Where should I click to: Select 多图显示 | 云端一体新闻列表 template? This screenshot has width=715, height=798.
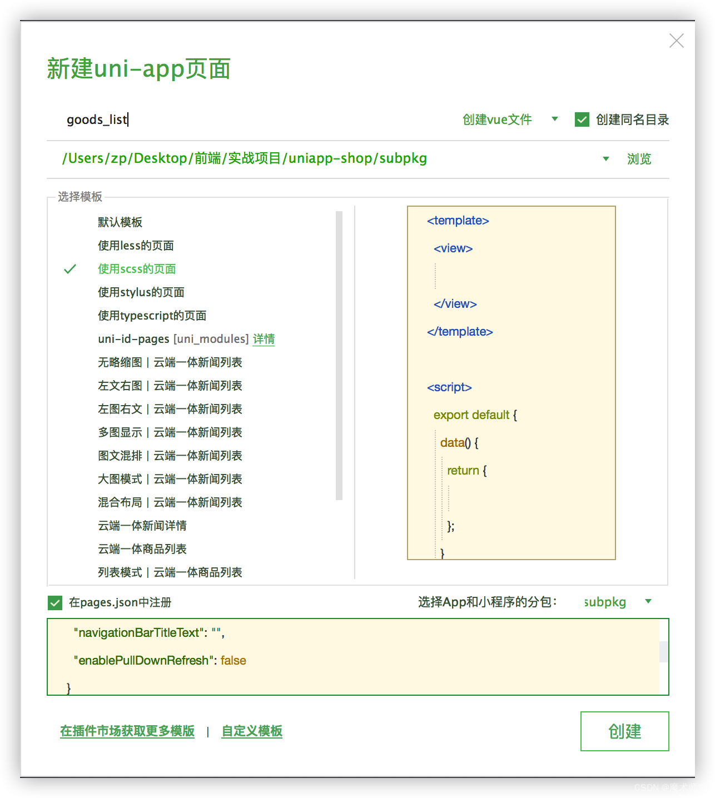tap(170, 432)
